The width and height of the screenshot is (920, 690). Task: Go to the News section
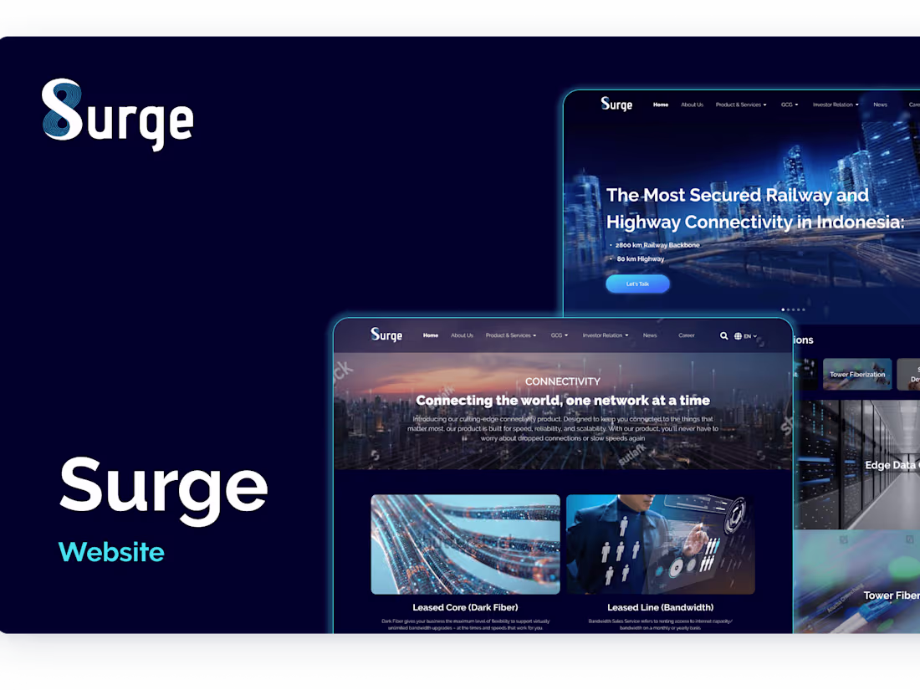(650, 335)
